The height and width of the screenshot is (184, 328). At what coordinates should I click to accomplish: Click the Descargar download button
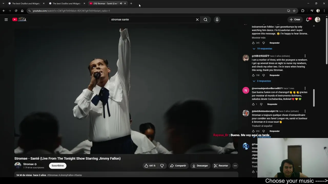tap(200, 166)
